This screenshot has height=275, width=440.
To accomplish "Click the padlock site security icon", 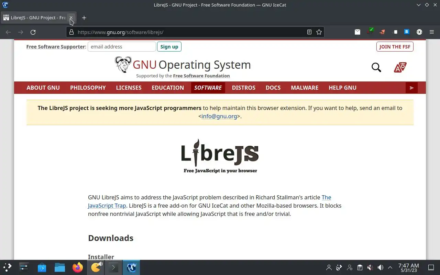I will [x=71, y=32].
